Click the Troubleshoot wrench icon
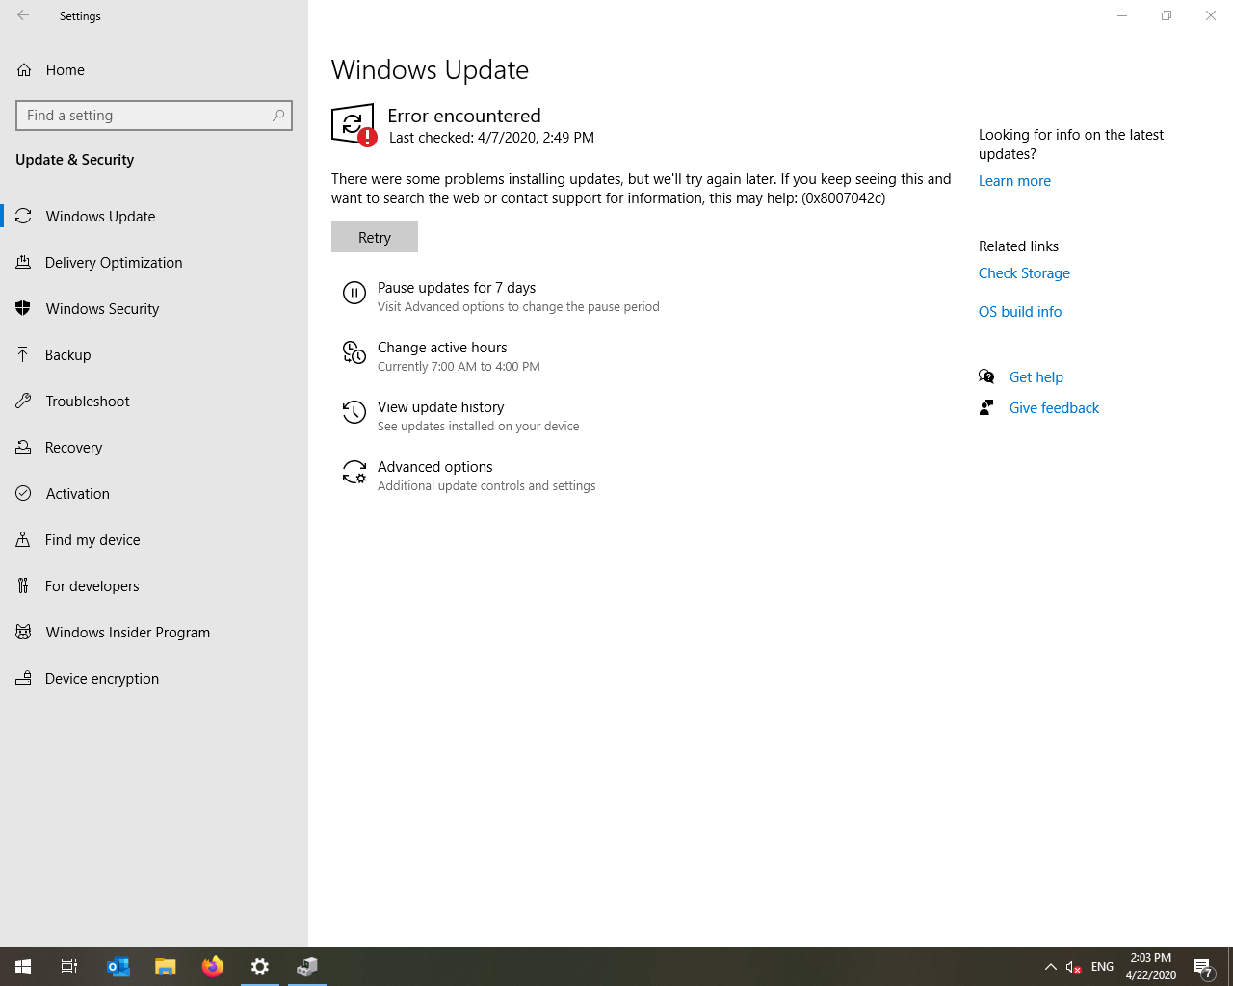The image size is (1233, 986). pos(23,401)
